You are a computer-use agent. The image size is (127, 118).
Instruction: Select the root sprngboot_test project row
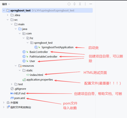point(47,10)
